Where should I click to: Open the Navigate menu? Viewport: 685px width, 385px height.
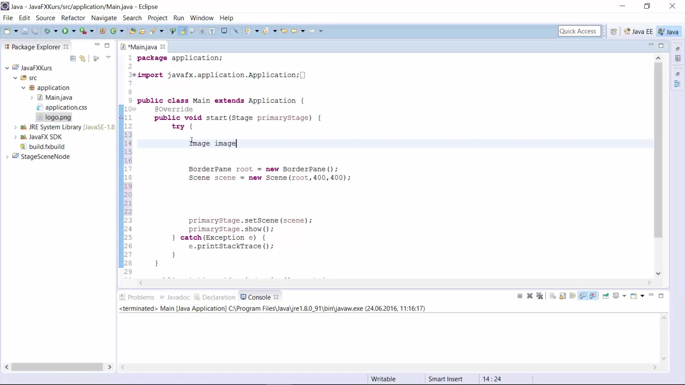click(104, 18)
